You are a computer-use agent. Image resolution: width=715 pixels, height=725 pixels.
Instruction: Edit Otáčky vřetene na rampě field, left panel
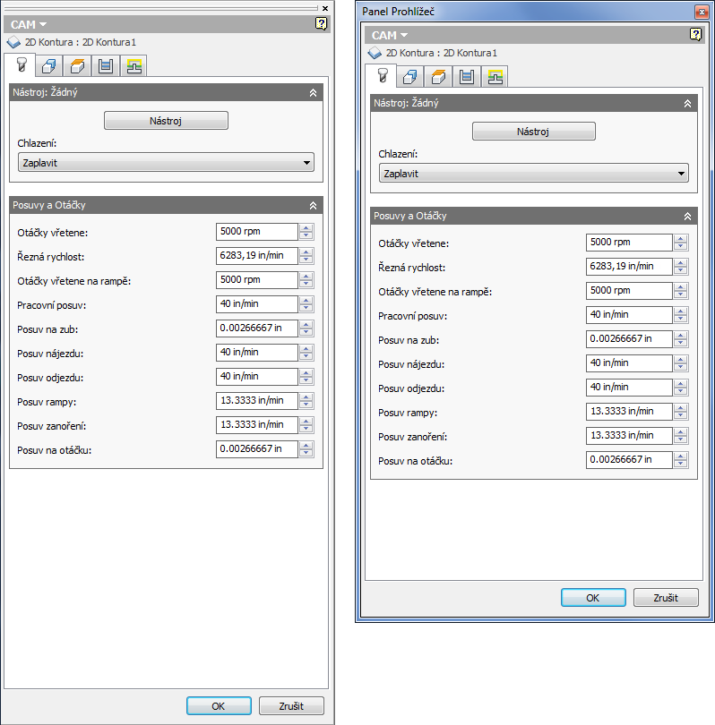257,280
